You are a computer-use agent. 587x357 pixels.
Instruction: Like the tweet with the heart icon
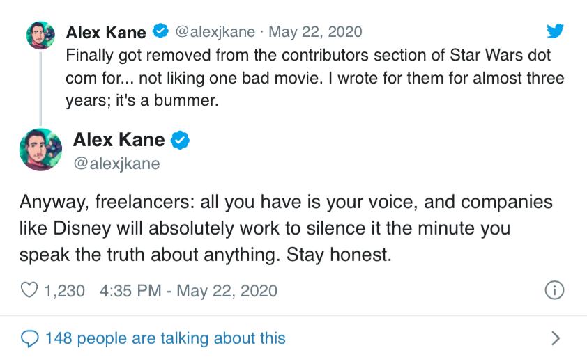[x=29, y=290]
